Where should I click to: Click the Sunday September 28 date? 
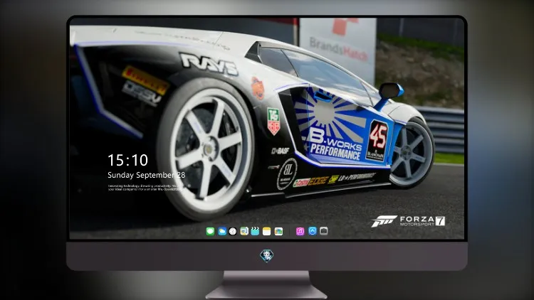pyautogui.click(x=147, y=175)
